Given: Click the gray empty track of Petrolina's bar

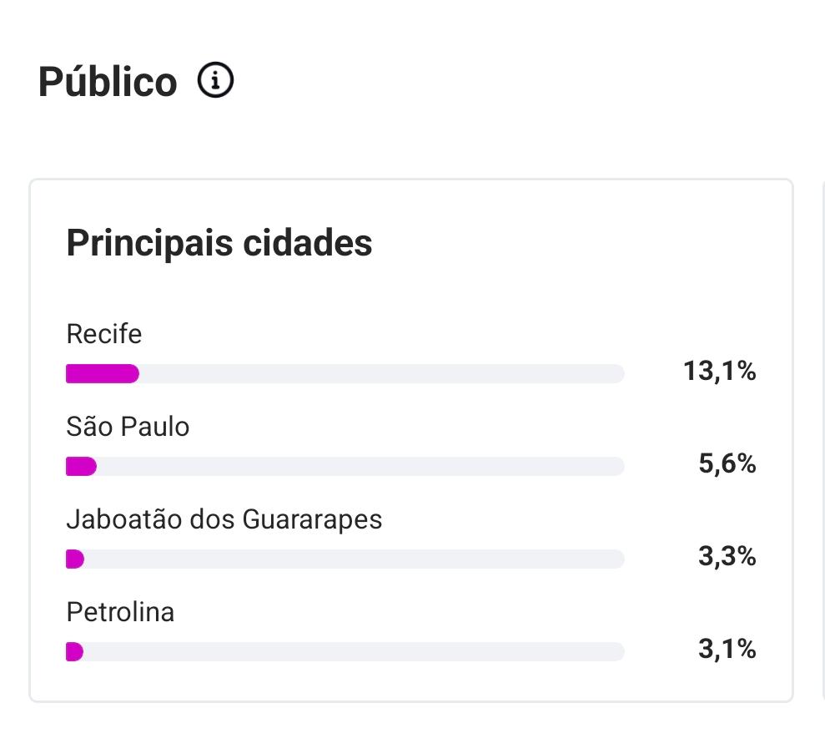Looking at the screenshot, I should point(354,652).
